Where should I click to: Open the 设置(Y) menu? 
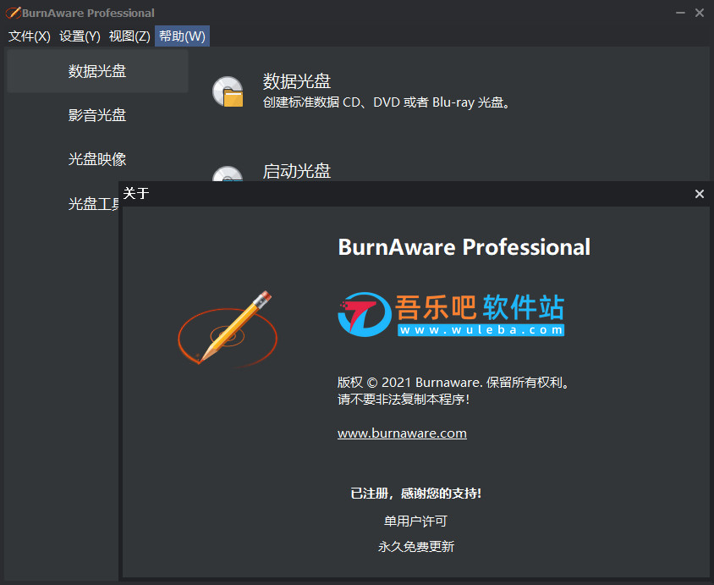coord(80,36)
